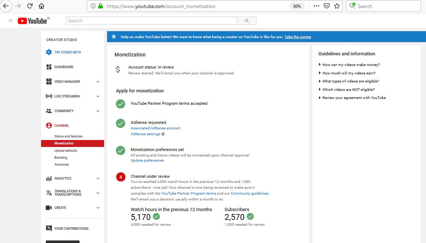Click the '5,170' watch hours value
The width and height of the screenshot is (426, 243).
point(140,217)
